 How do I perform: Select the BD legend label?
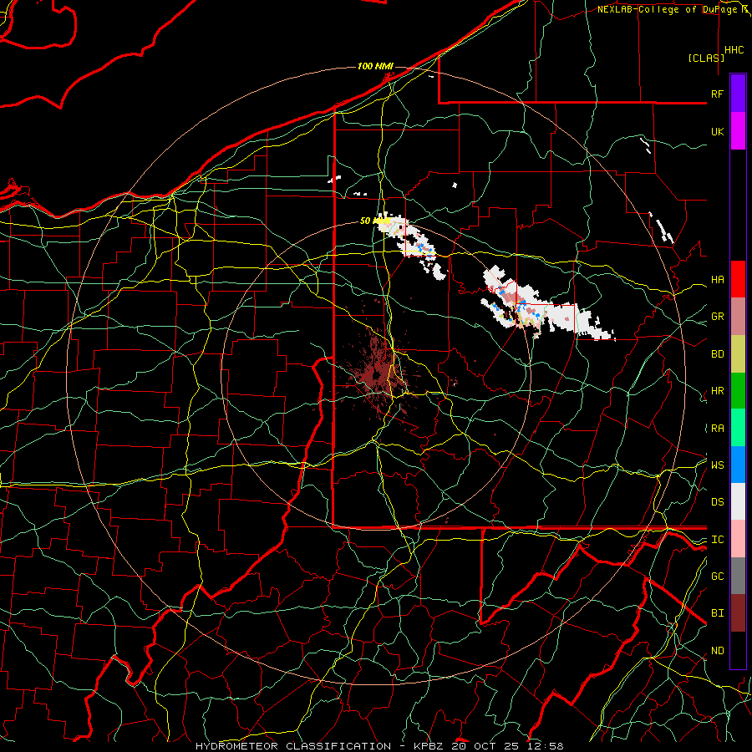[717, 354]
